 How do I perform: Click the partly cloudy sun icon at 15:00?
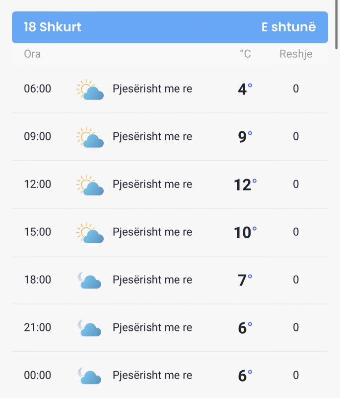tap(90, 232)
